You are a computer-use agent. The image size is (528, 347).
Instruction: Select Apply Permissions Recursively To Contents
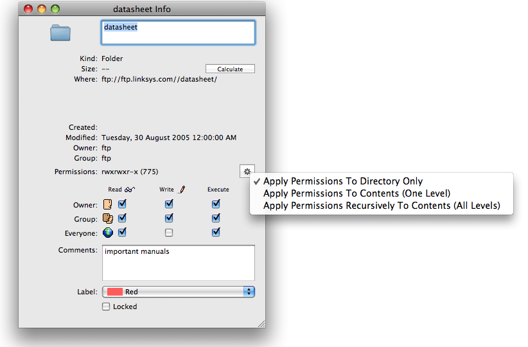click(381, 206)
